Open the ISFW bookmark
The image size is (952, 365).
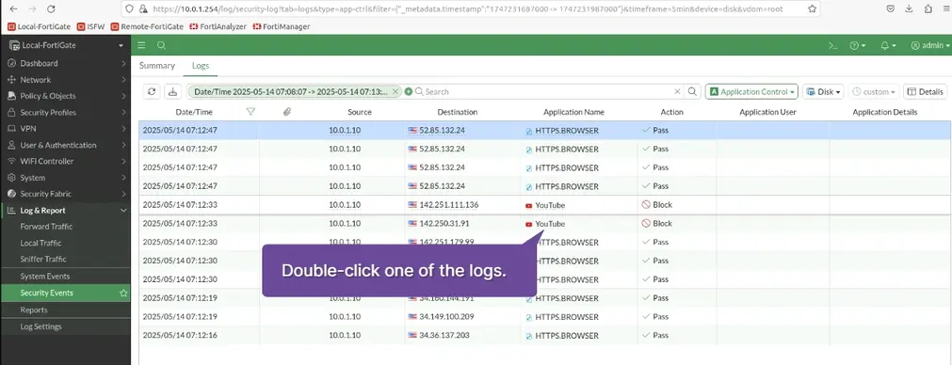90,26
